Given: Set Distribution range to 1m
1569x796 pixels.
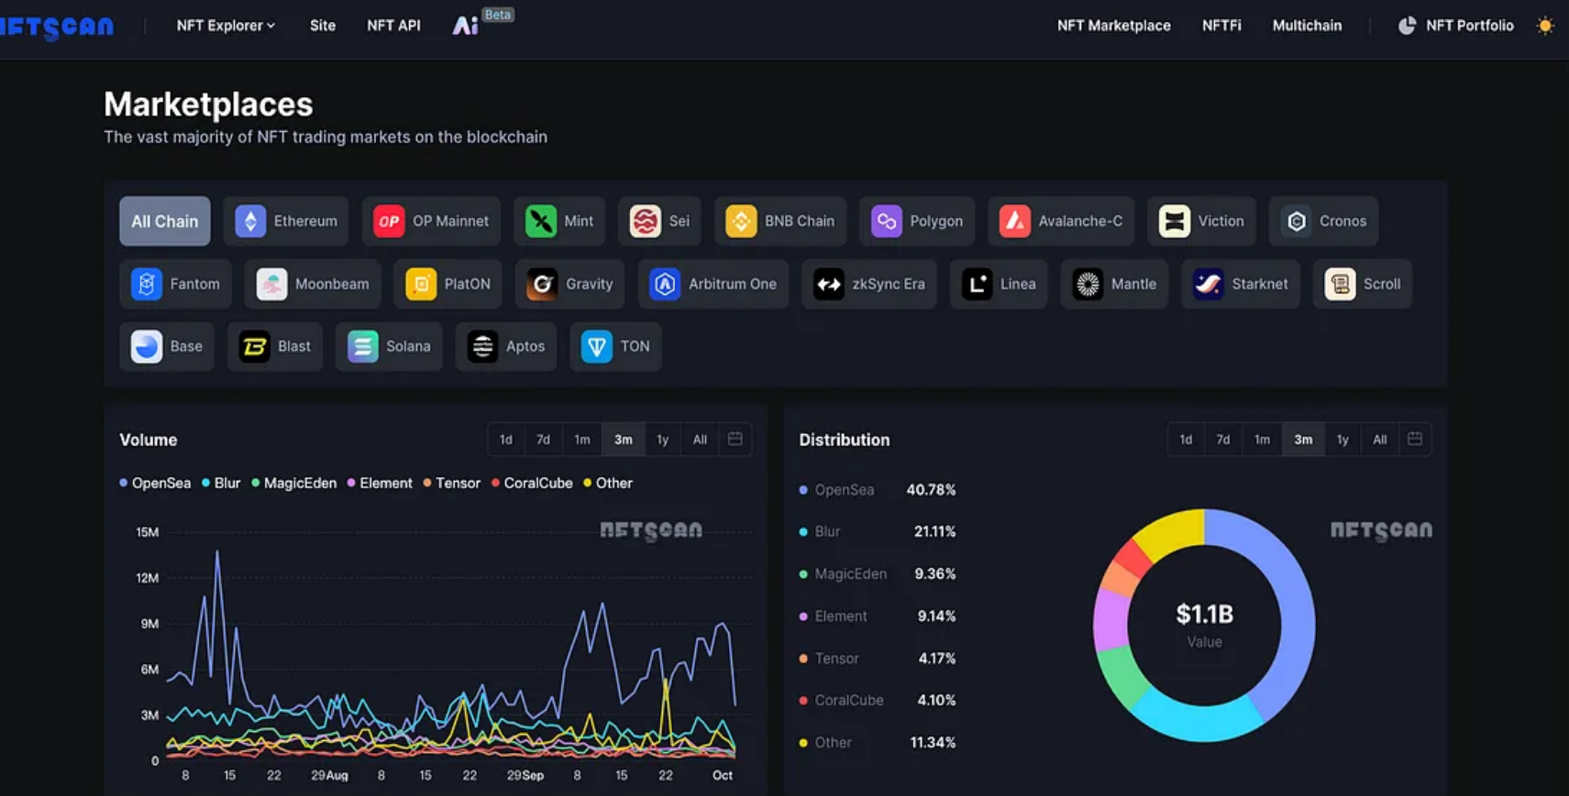Looking at the screenshot, I should coord(1262,440).
